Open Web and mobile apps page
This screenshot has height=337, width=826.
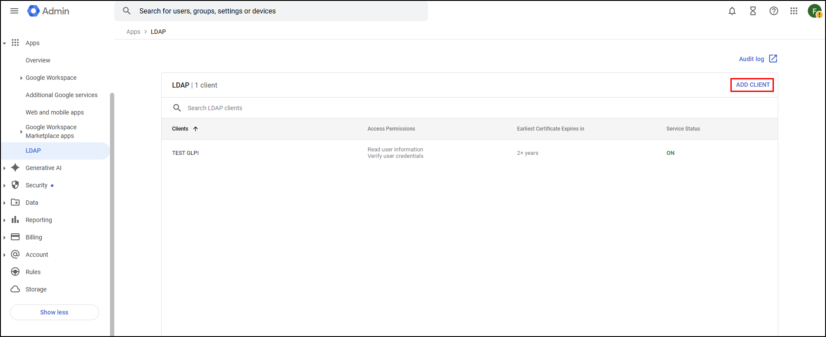55,112
